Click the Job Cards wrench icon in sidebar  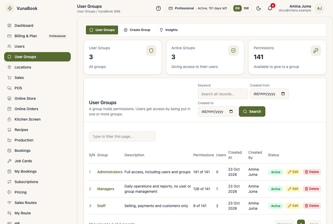pyautogui.click(x=9, y=161)
